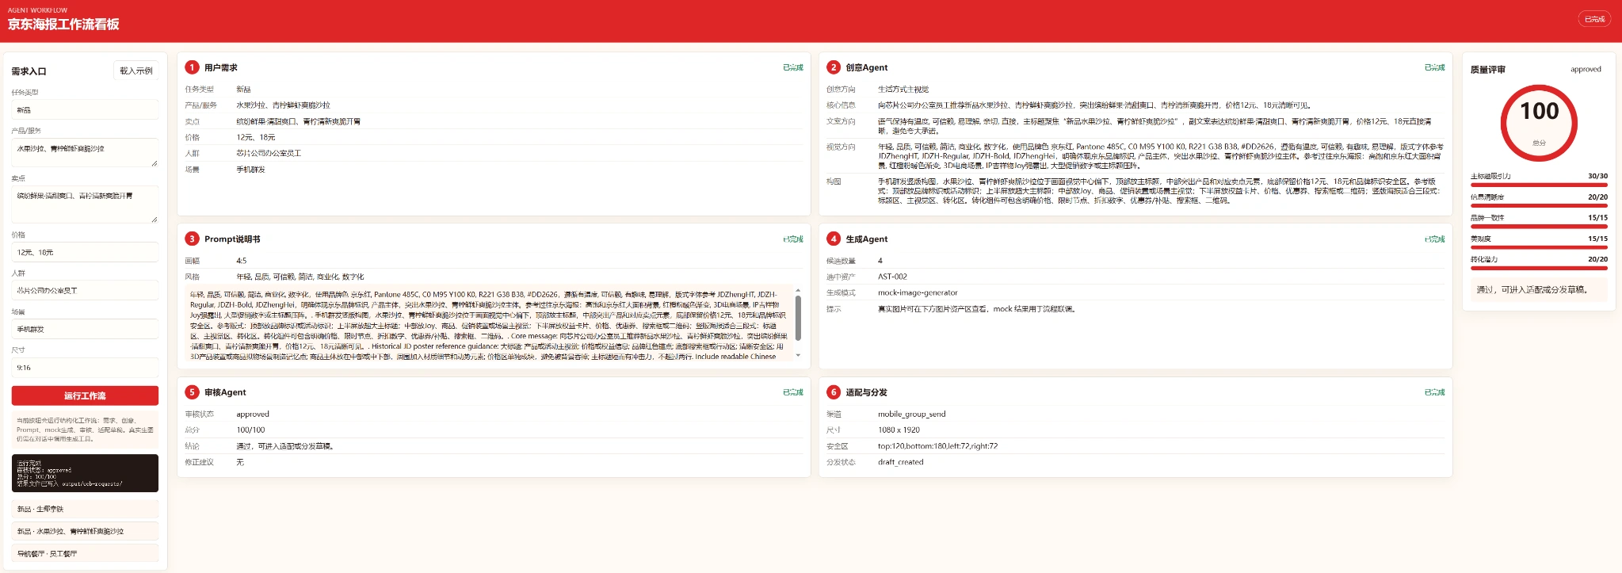Focus the 任务类型 input containing 新品
Viewport: 1622px width, 573px height.
pyautogui.click(x=85, y=110)
